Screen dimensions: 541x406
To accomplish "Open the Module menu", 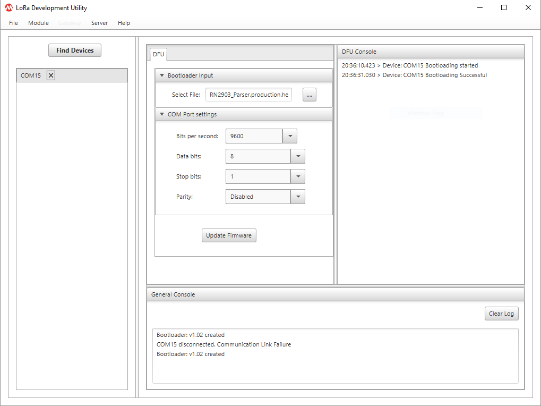I will click(38, 23).
